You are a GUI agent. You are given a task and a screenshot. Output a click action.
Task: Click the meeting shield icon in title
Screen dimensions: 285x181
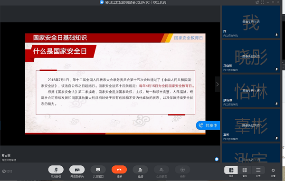(x=102, y=2)
